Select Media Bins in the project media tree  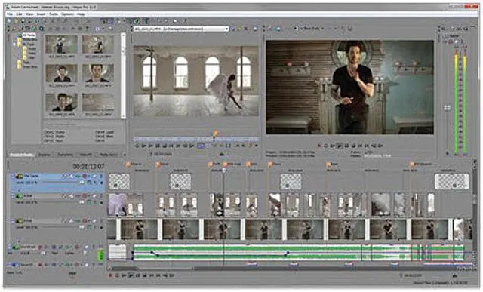pyautogui.click(x=30, y=40)
